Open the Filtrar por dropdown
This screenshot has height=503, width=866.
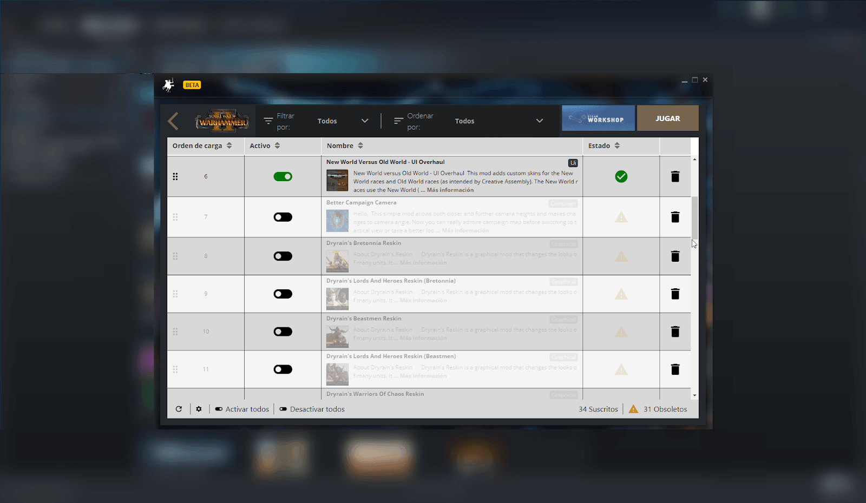click(343, 121)
